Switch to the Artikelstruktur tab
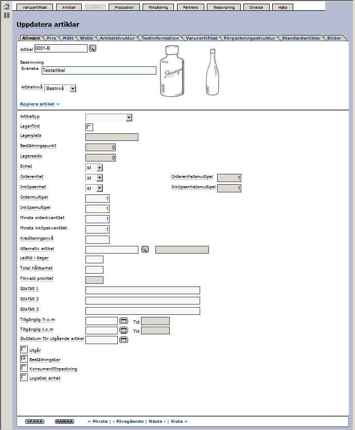355x430 pixels. [x=117, y=38]
